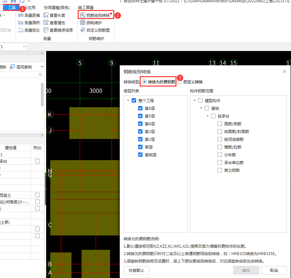Image resolution: width=291 pixels, height=278 pixels.
Task: Click the panel collapse handle left of the drawing
Action: 45,189
